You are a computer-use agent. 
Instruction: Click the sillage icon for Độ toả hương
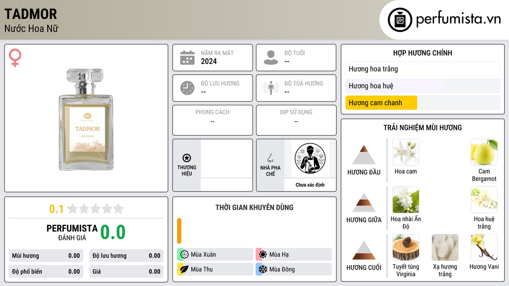click(271, 88)
